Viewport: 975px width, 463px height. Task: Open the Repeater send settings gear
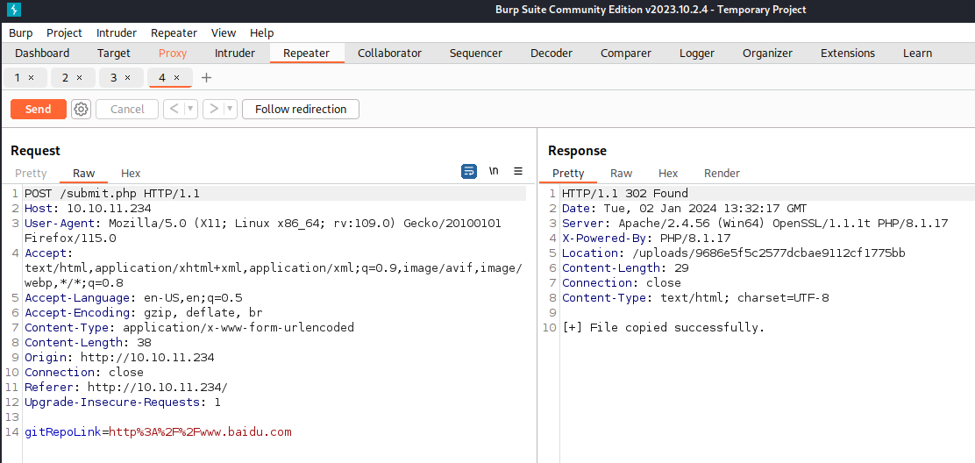tap(81, 110)
